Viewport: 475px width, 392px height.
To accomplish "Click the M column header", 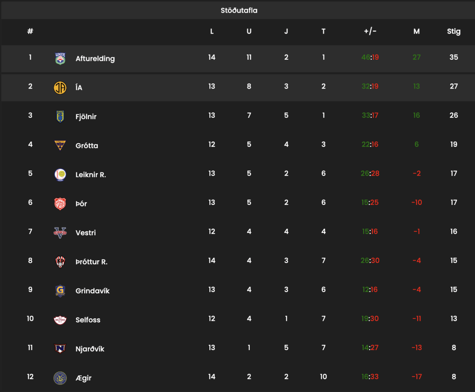I will pyautogui.click(x=416, y=31).
